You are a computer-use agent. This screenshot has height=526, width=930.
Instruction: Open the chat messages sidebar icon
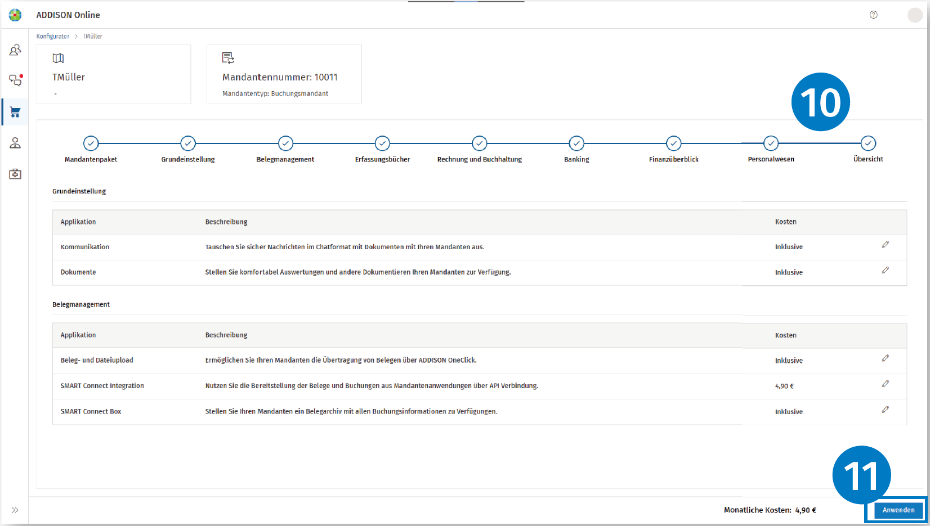(x=15, y=80)
